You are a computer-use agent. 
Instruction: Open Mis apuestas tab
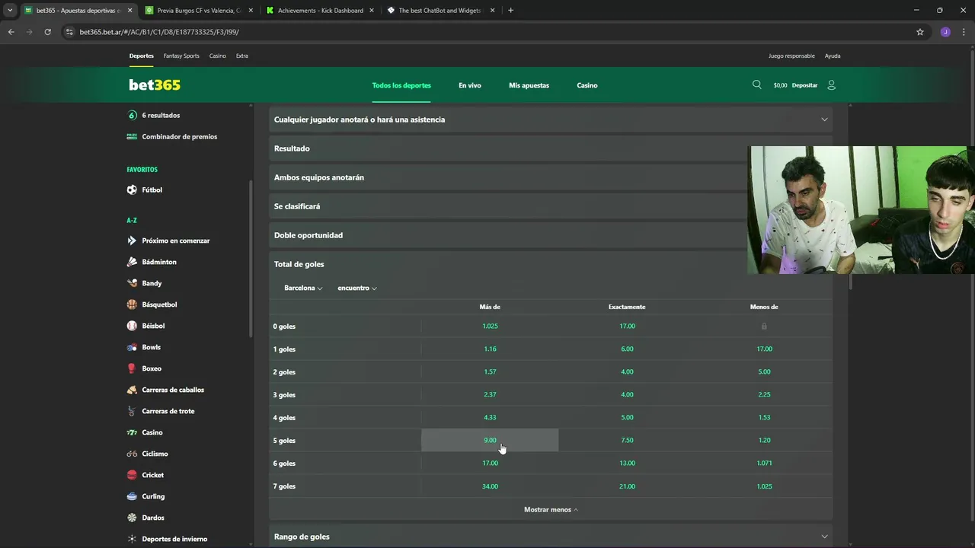(x=529, y=85)
